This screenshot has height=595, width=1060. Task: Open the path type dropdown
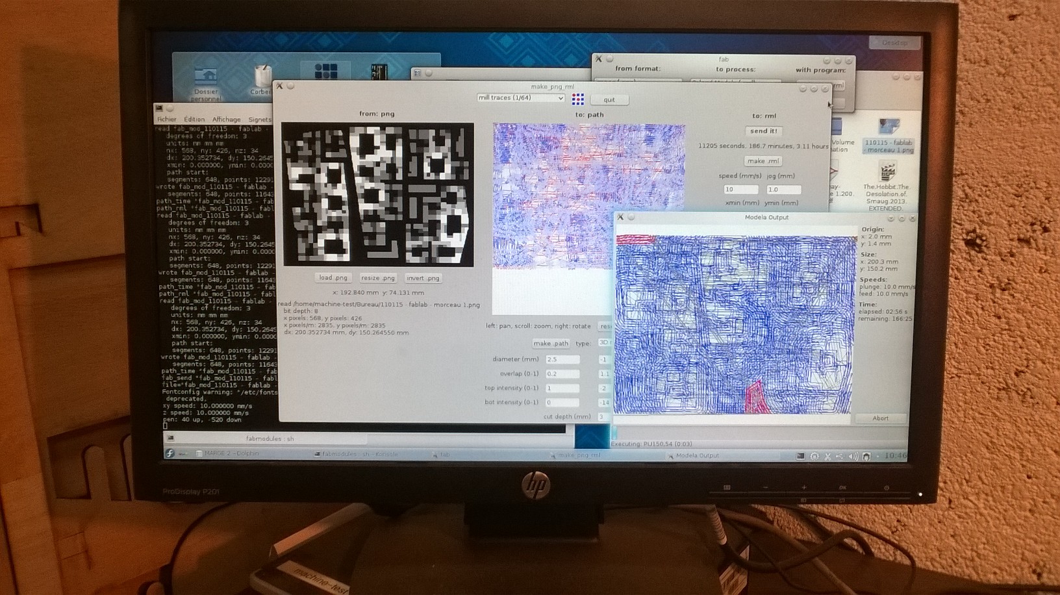604,343
